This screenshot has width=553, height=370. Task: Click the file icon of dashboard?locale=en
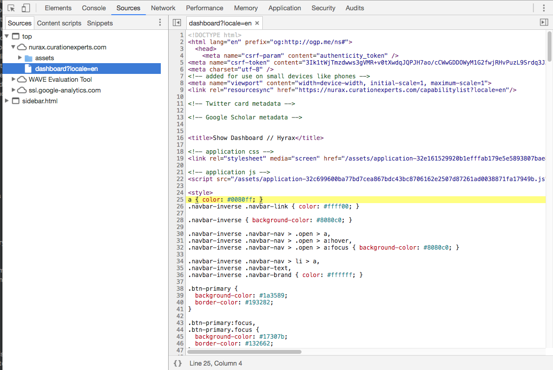point(28,69)
